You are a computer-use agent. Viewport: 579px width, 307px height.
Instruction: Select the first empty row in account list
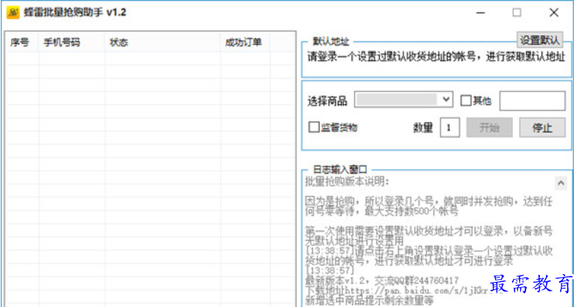point(147,58)
